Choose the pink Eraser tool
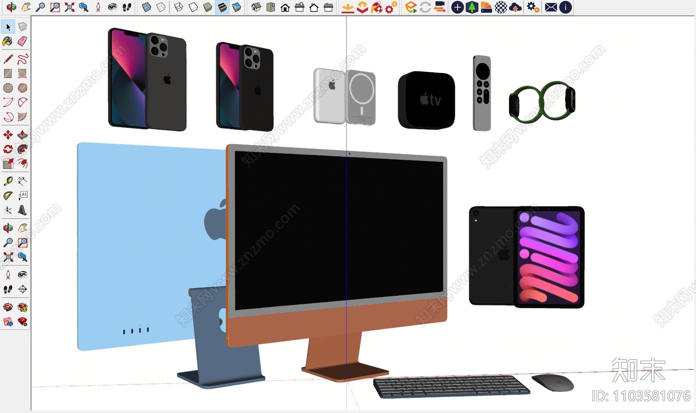This screenshot has height=413, width=696. pos(23,41)
